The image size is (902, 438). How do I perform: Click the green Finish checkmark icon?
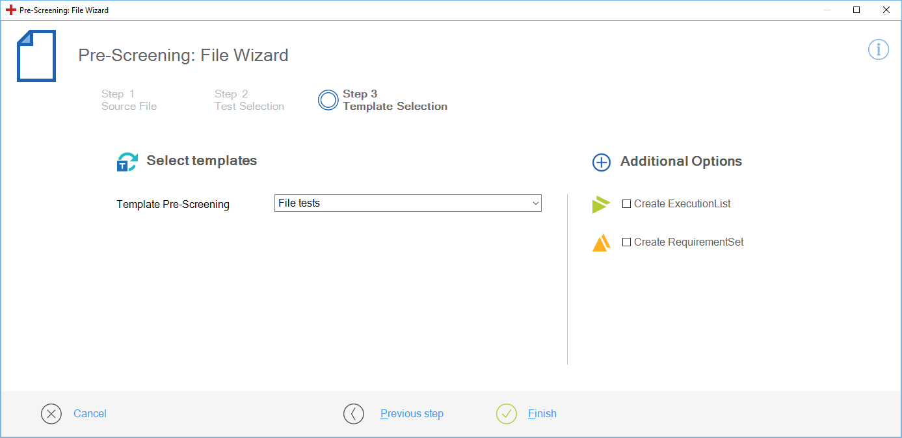point(507,414)
